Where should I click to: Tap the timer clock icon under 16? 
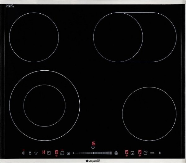point(93,148)
